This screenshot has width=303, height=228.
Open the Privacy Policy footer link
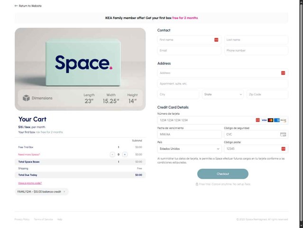point(22,219)
